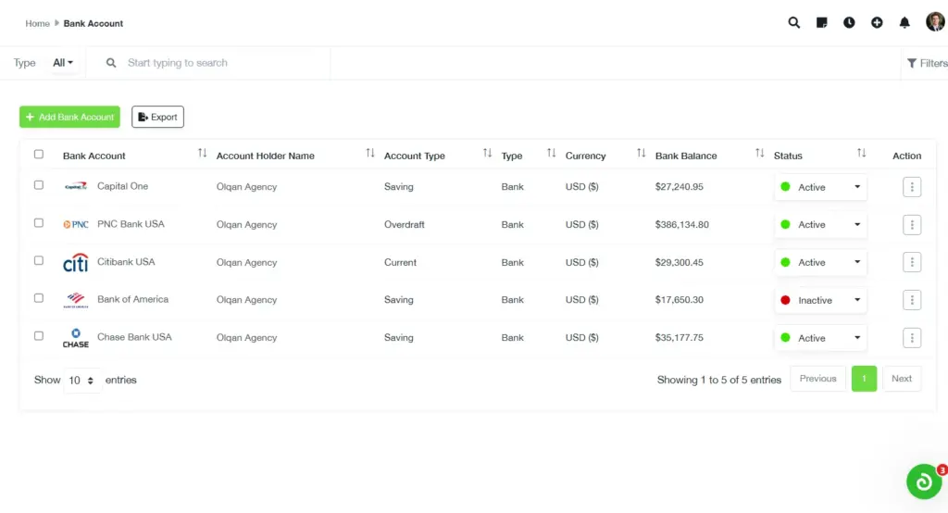
Task: Sort by Account Type column arrows
Action: pyautogui.click(x=487, y=154)
